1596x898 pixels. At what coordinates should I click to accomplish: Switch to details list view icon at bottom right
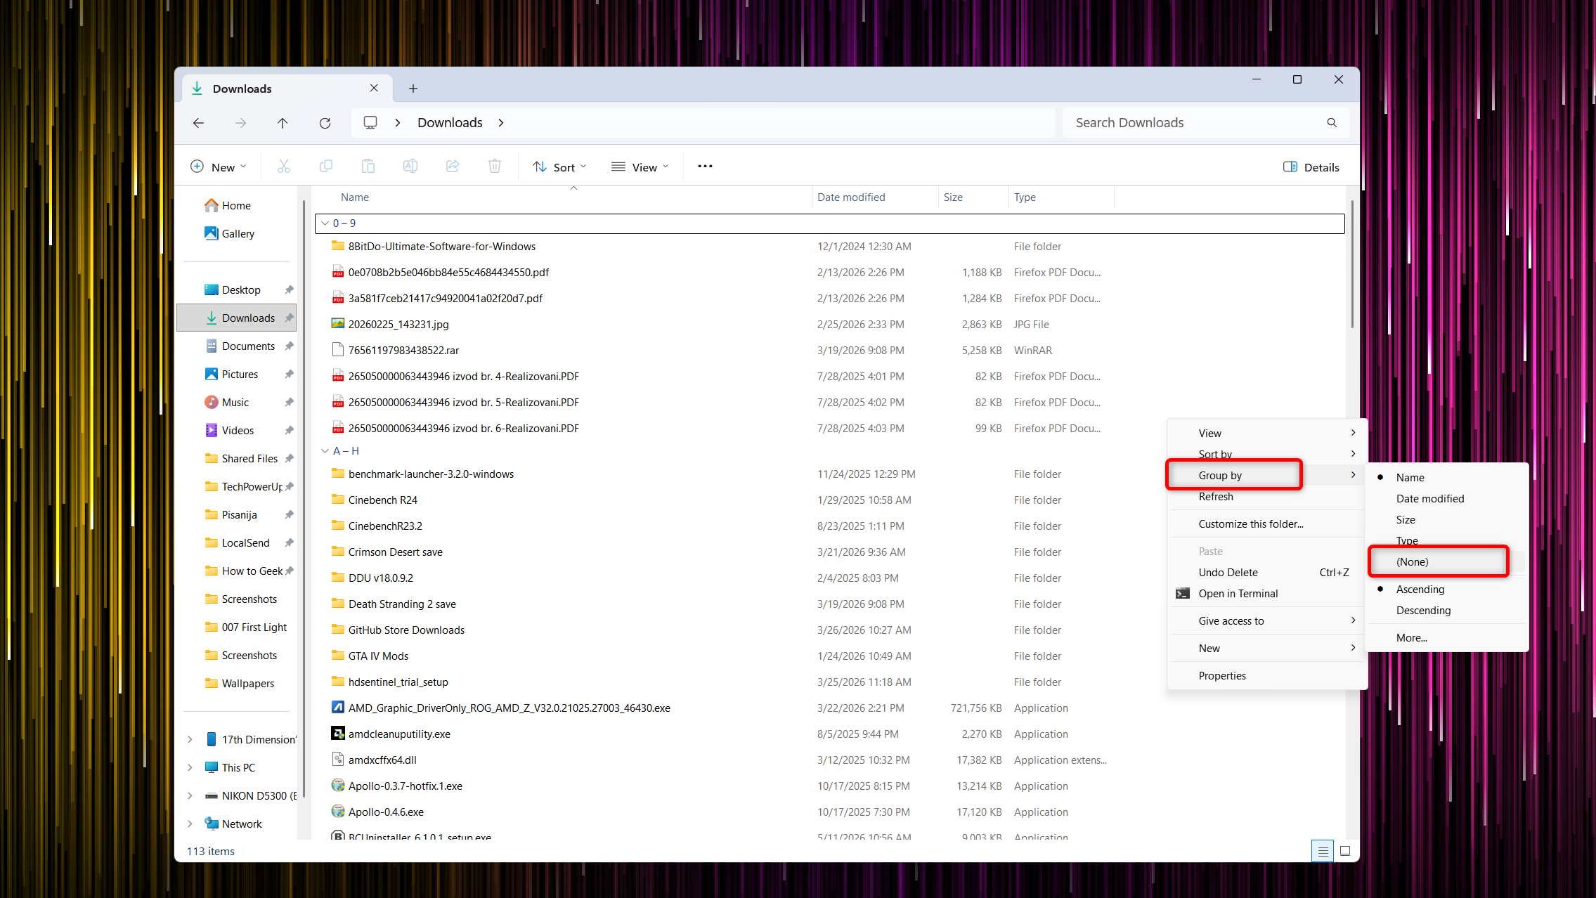coord(1323,851)
